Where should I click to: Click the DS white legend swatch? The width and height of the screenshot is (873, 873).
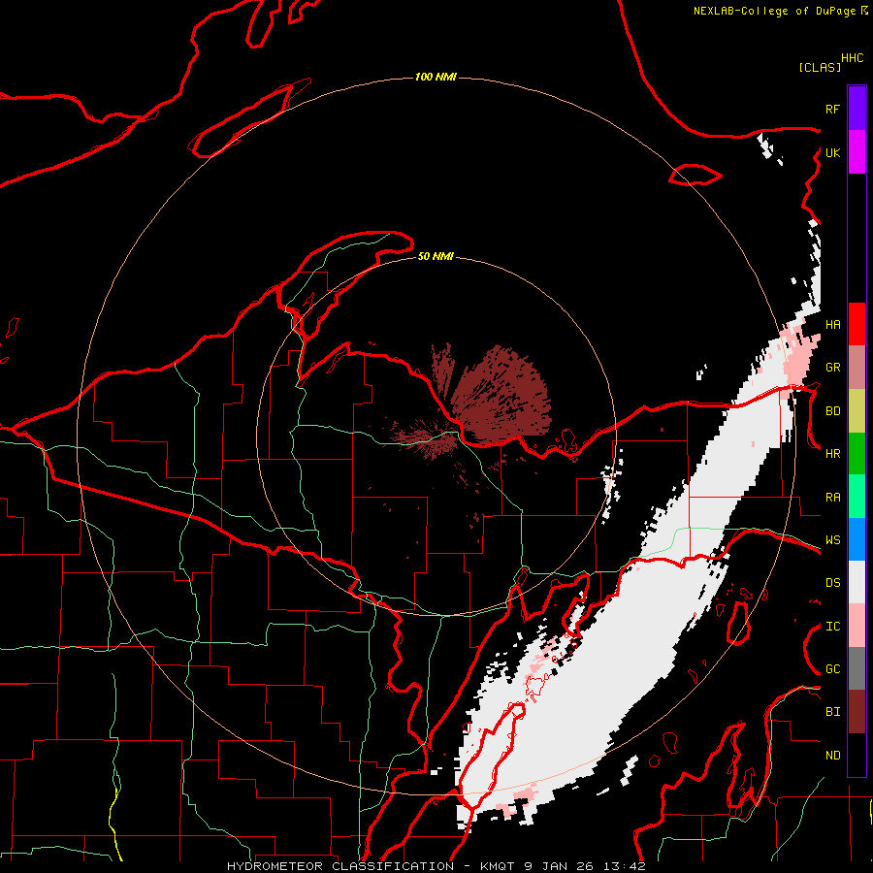[x=857, y=582]
